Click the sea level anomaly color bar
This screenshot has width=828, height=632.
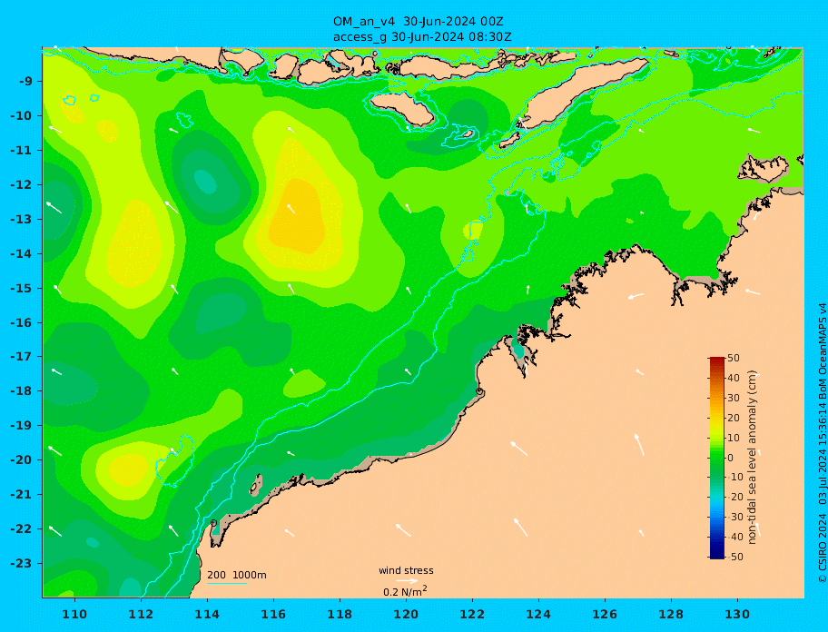pos(717,458)
